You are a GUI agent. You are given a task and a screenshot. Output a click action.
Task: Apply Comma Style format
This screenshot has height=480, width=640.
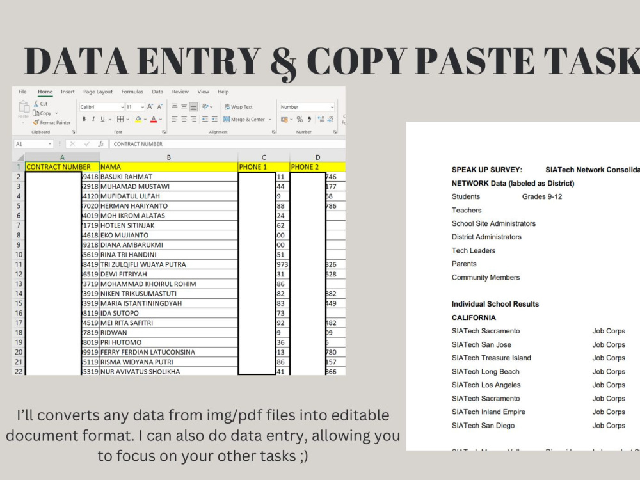(309, 119)
